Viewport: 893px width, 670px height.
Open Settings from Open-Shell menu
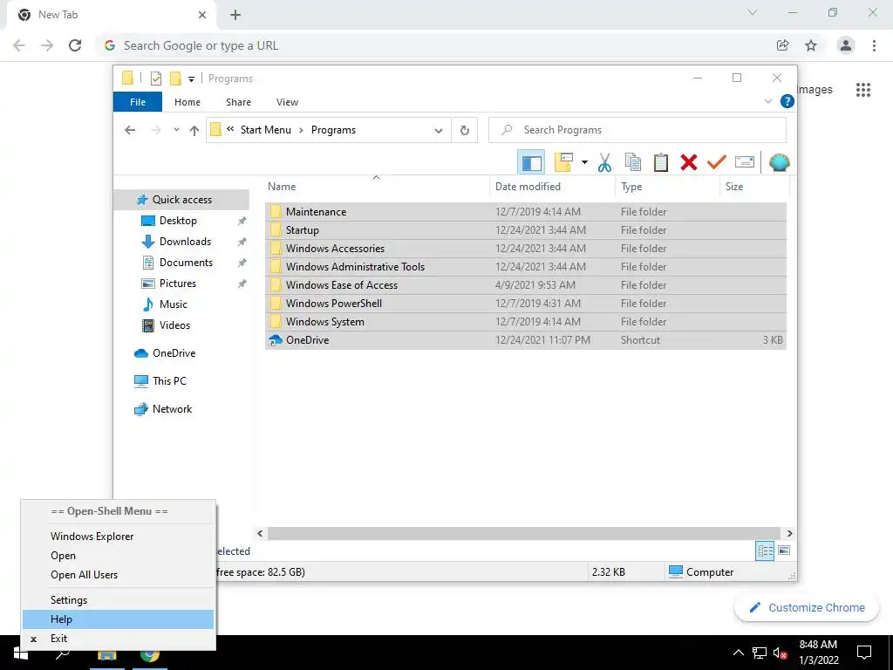coord(119,600)
